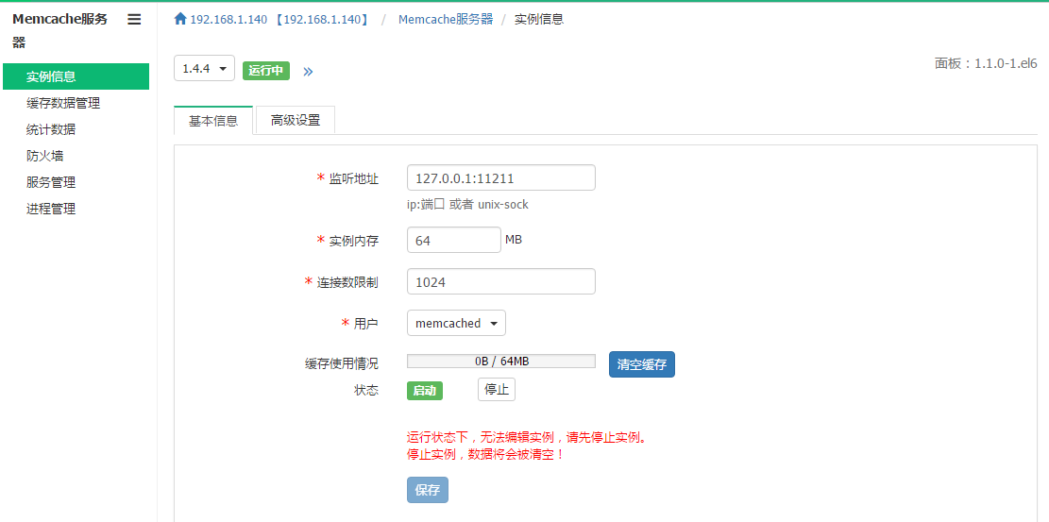1049x522 pixels.
Task: Select 实例信息 in the sidebar
Action: pyautogui.click(x=76, y=76)
